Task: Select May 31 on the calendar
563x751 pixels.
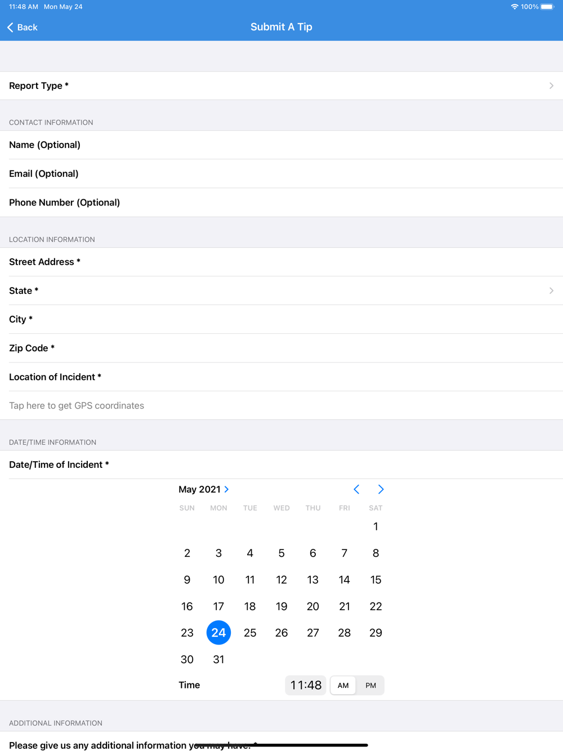Action: click(x=218, y=659)
